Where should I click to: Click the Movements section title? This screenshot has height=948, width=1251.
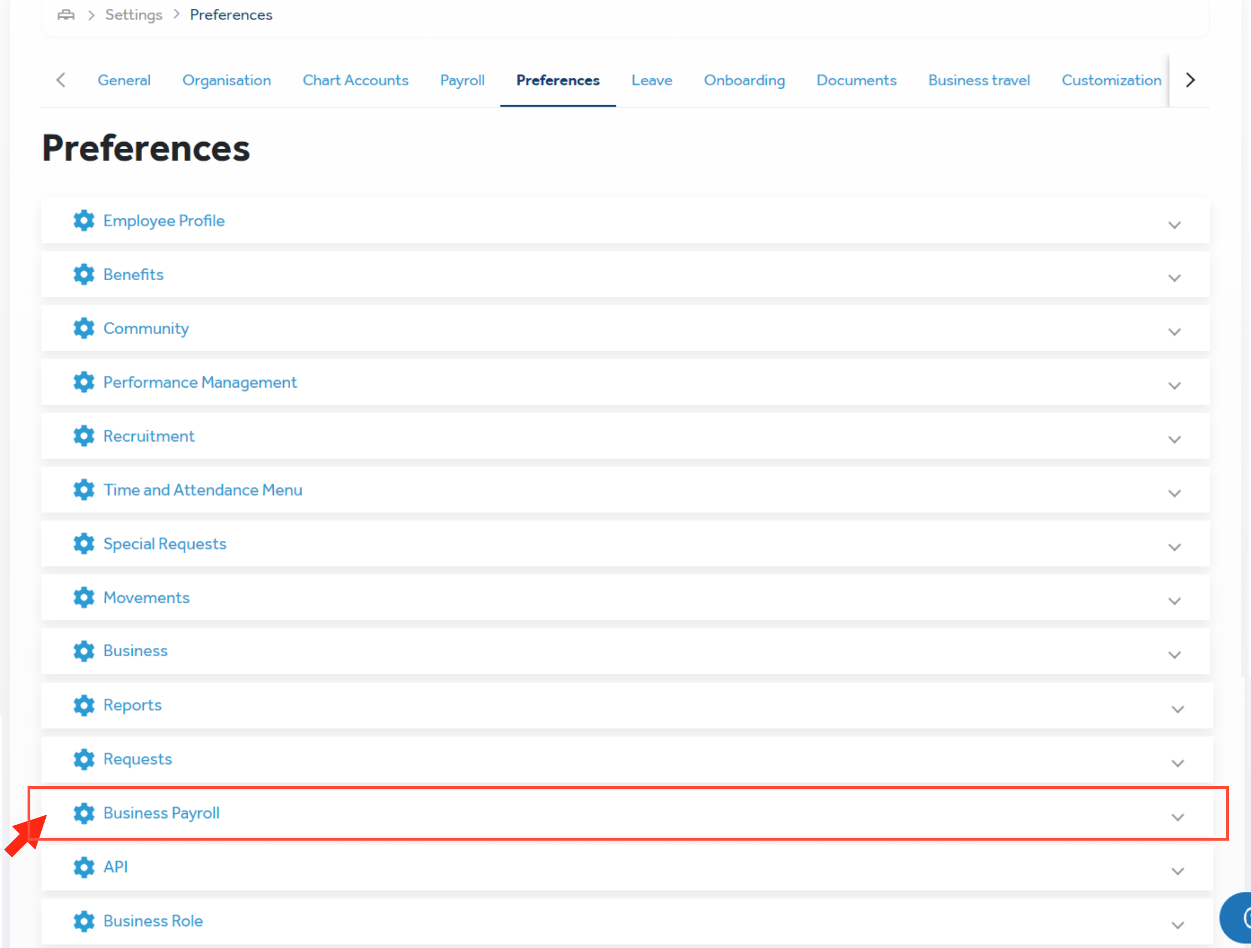coord(146,597)
